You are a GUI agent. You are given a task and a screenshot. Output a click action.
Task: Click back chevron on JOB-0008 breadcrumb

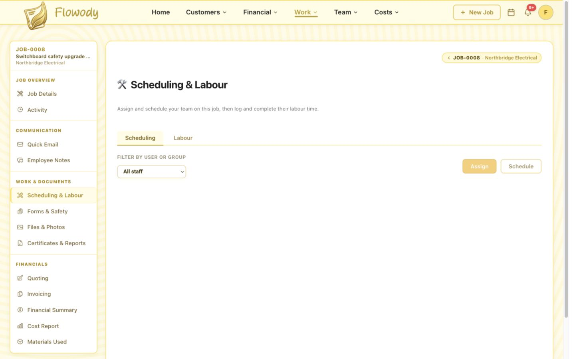[448, 58]
